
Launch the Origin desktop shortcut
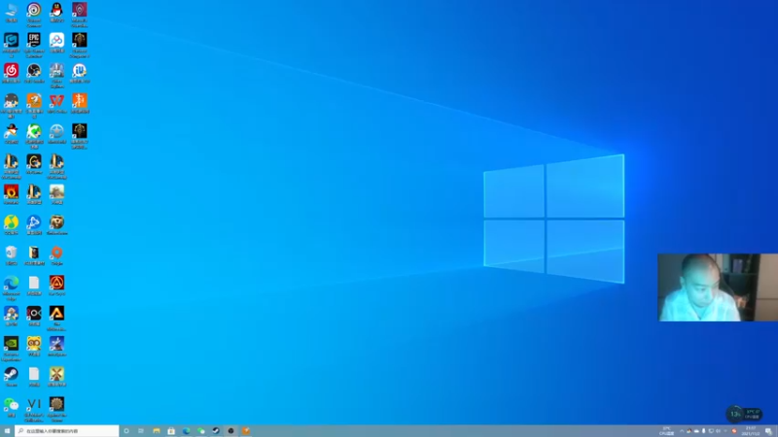point(56,255)
